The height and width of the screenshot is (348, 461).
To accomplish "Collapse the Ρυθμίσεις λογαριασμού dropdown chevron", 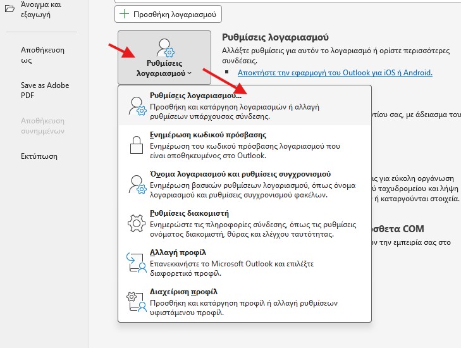I will click(x=190, y=74).
